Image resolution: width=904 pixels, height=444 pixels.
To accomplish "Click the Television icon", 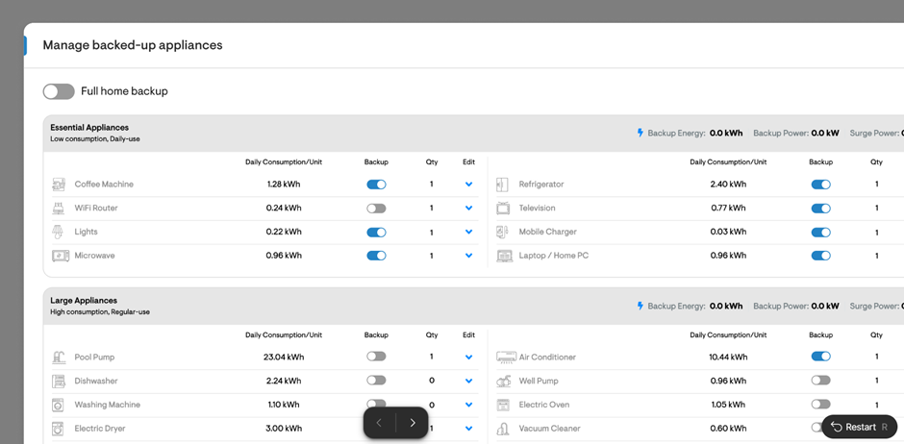I will 503,208.
